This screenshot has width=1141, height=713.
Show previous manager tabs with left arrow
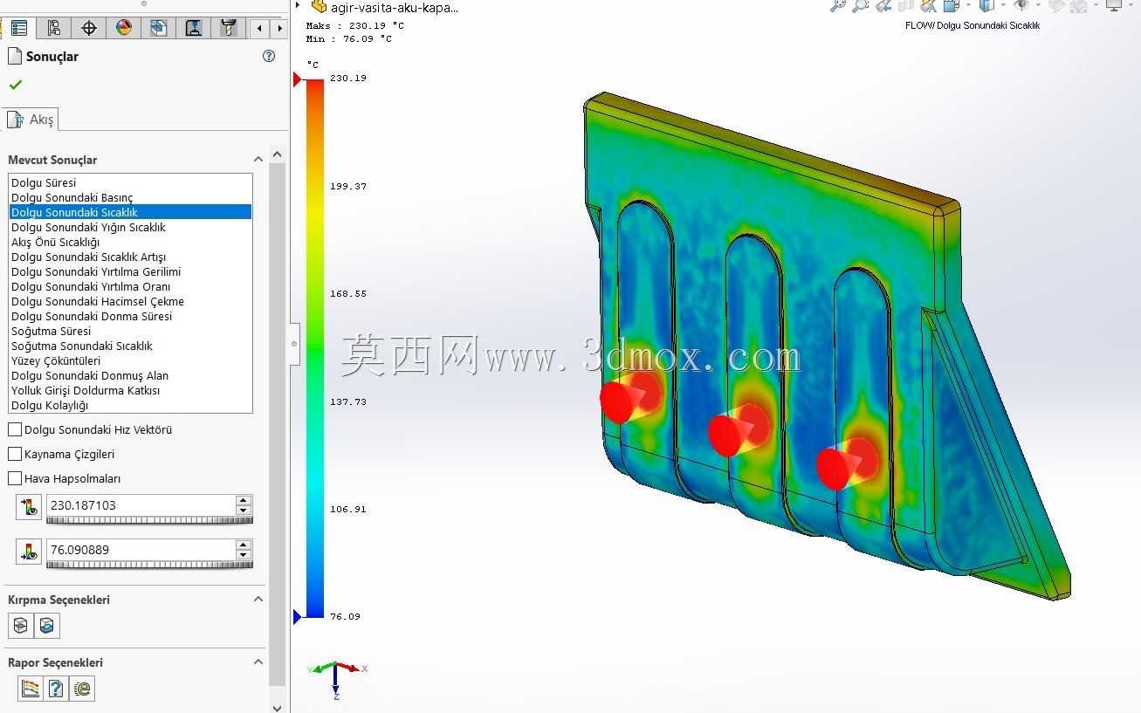pyautogui.click(x=260, y=29)
